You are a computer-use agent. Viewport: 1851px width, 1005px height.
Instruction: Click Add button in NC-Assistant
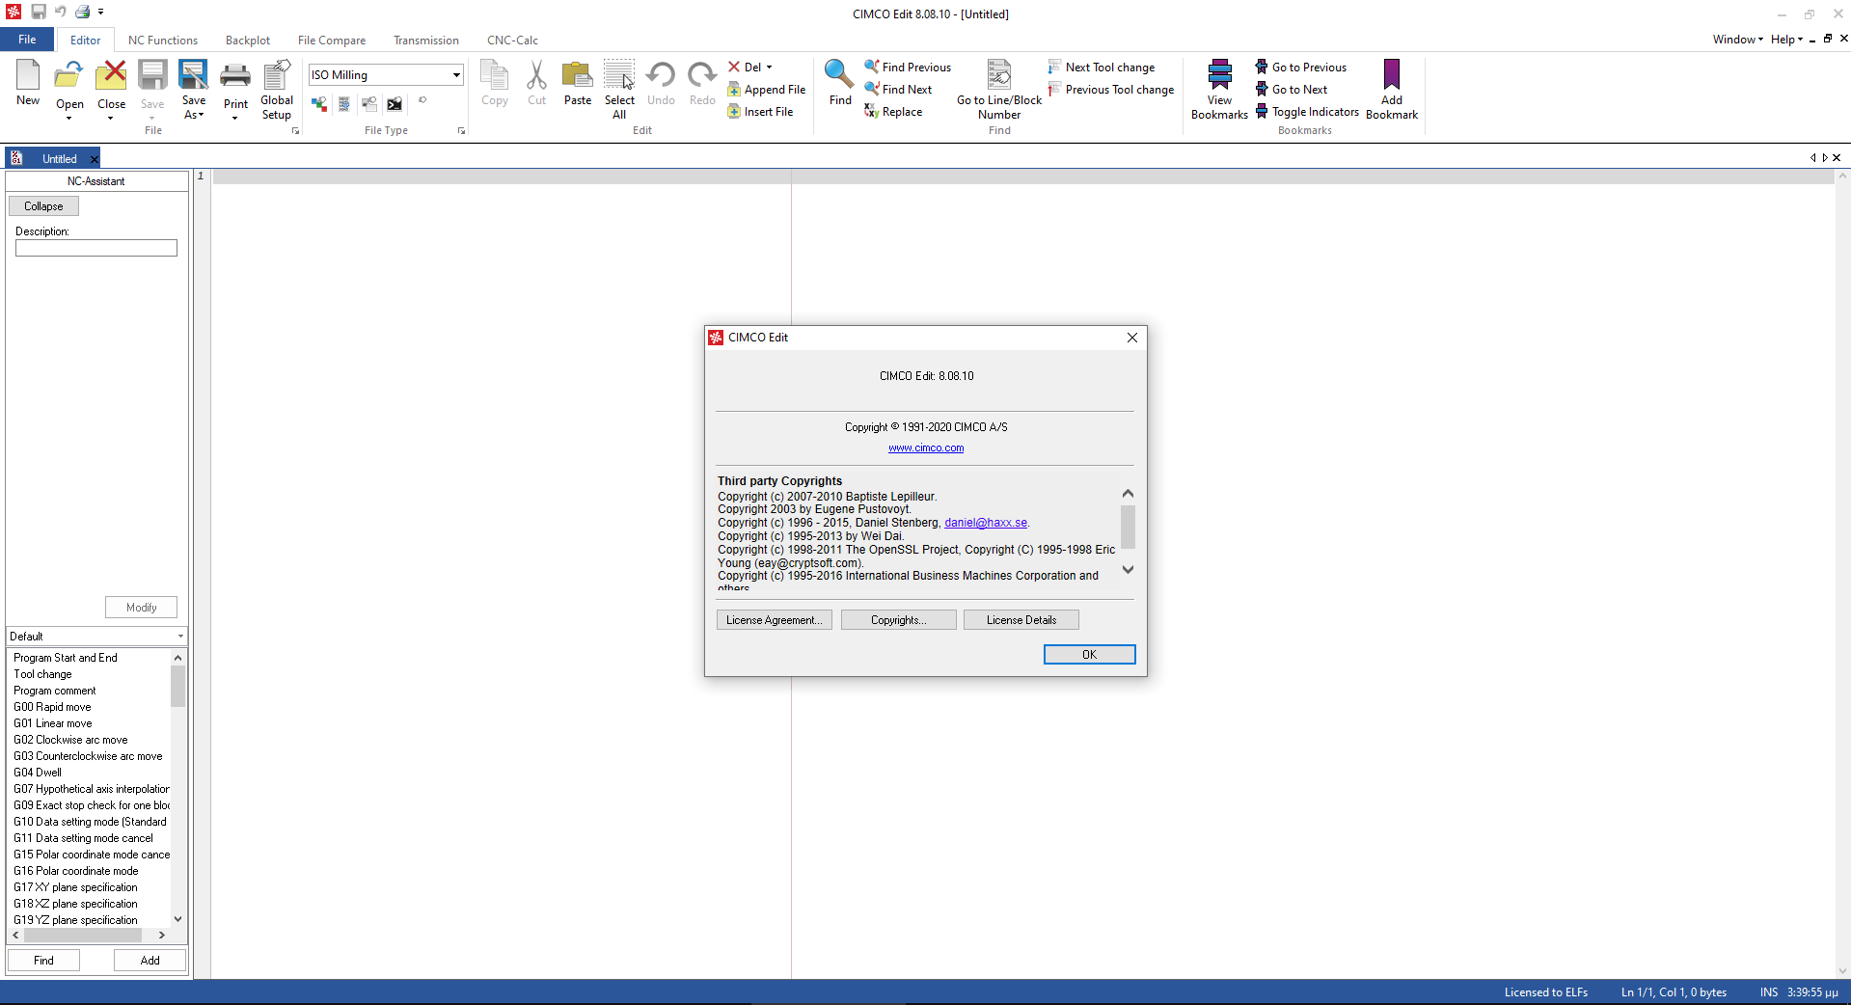pos(150,960)
